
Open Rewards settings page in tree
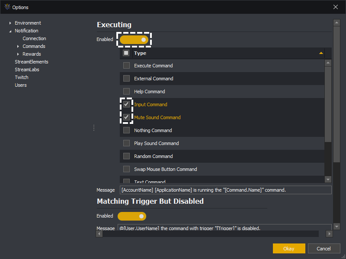point(32,54)
